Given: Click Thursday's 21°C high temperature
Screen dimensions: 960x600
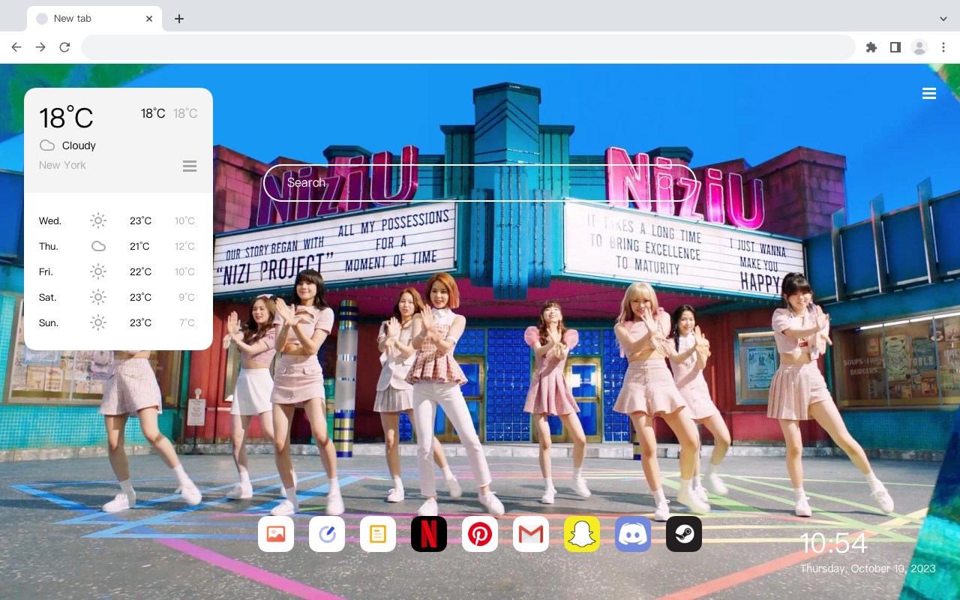Looking at the screenshot, I should click(x=140, y=247).
